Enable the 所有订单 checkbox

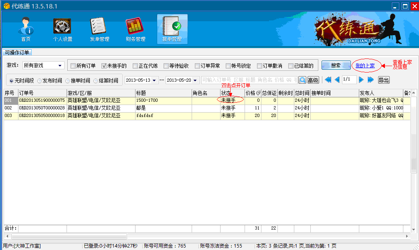coord(74,65)
